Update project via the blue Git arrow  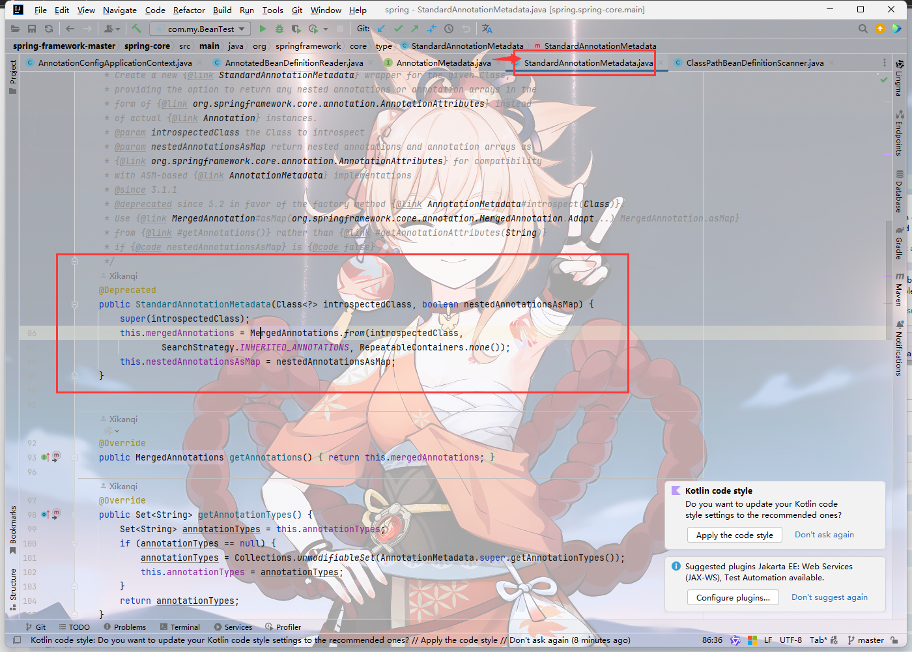pyautogui.click(x=381, y=29)
